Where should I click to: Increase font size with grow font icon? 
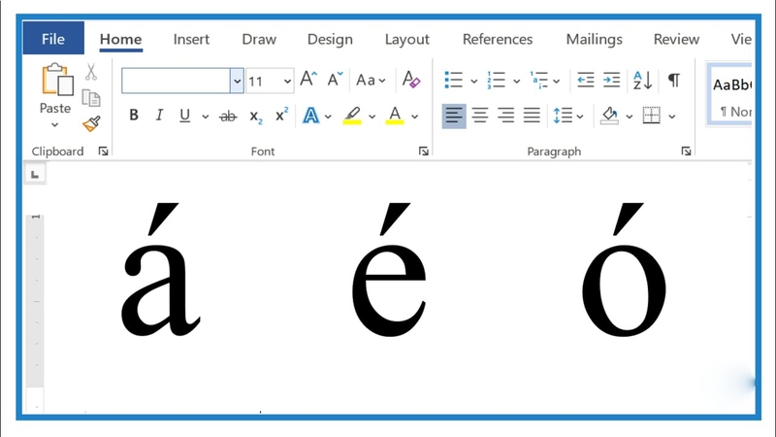(x=308, y=80)
